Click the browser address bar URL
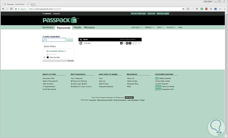The width and height of the screenshot is (228, 138). click(45, 9)
